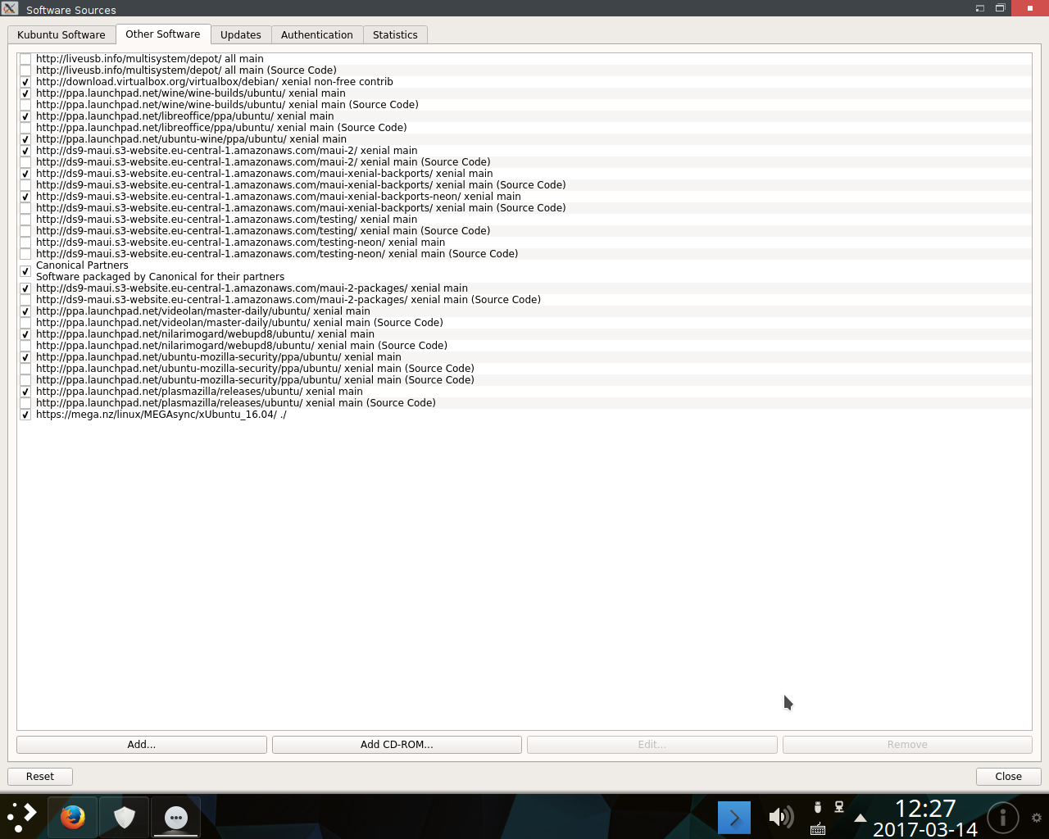
Task: Click the speaker volume icon
Action: tap(780, 817)
